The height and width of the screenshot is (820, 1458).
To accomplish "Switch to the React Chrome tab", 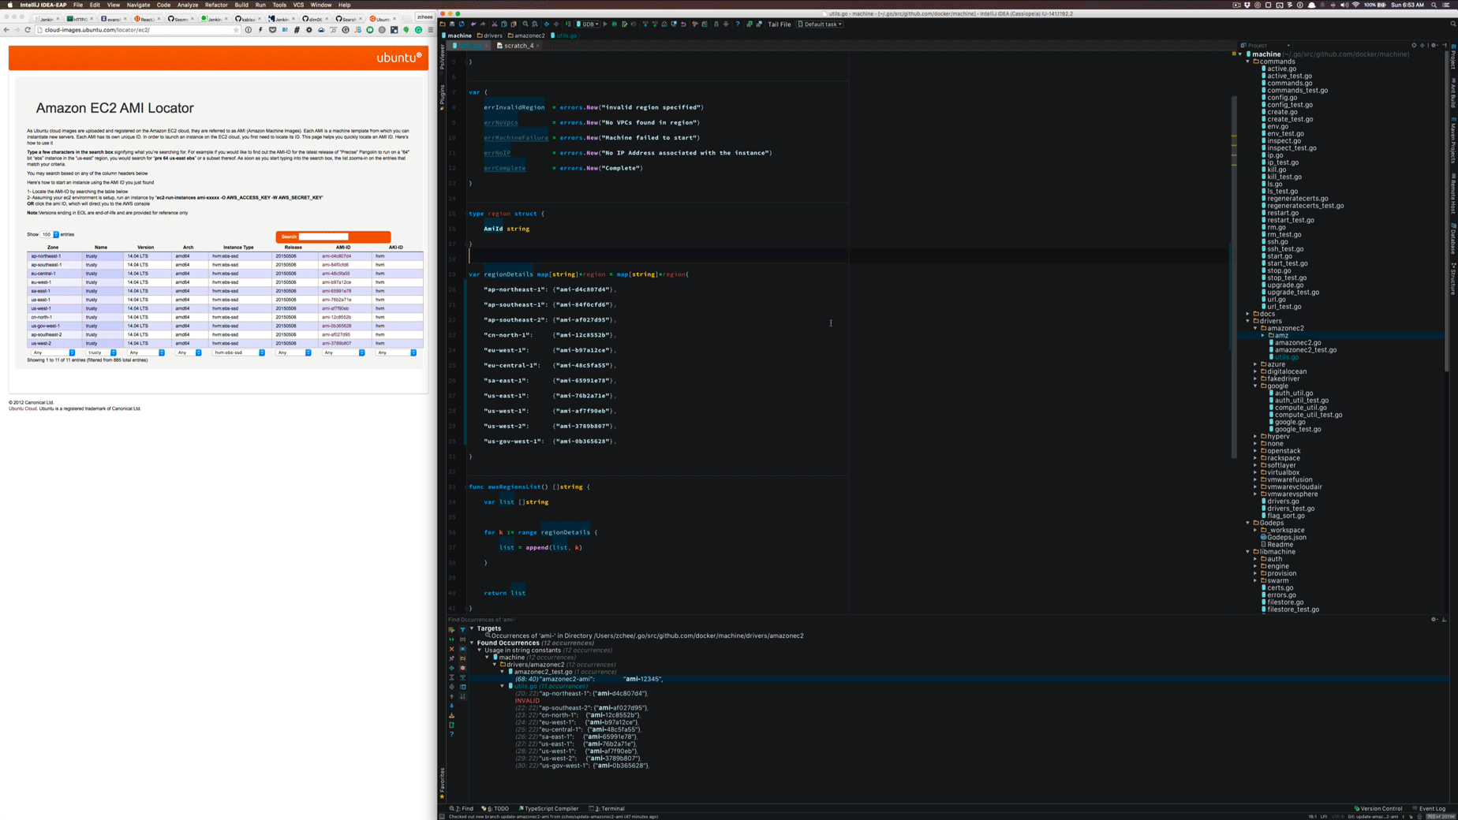I will pyautogui.click(x=148, y=18).
